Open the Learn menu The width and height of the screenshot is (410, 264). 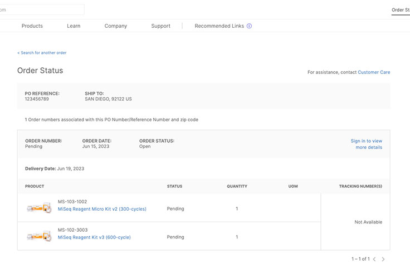click(74, 26)
